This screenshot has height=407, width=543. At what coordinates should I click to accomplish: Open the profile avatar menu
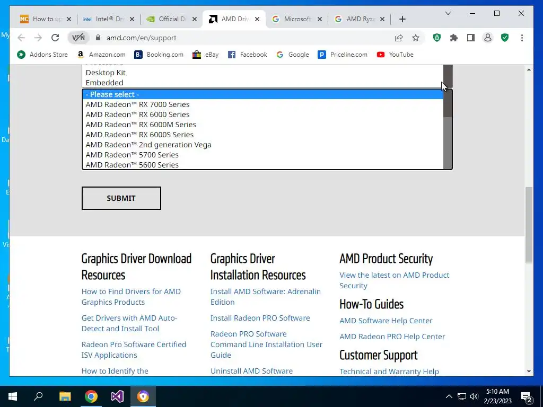point(488,38)
